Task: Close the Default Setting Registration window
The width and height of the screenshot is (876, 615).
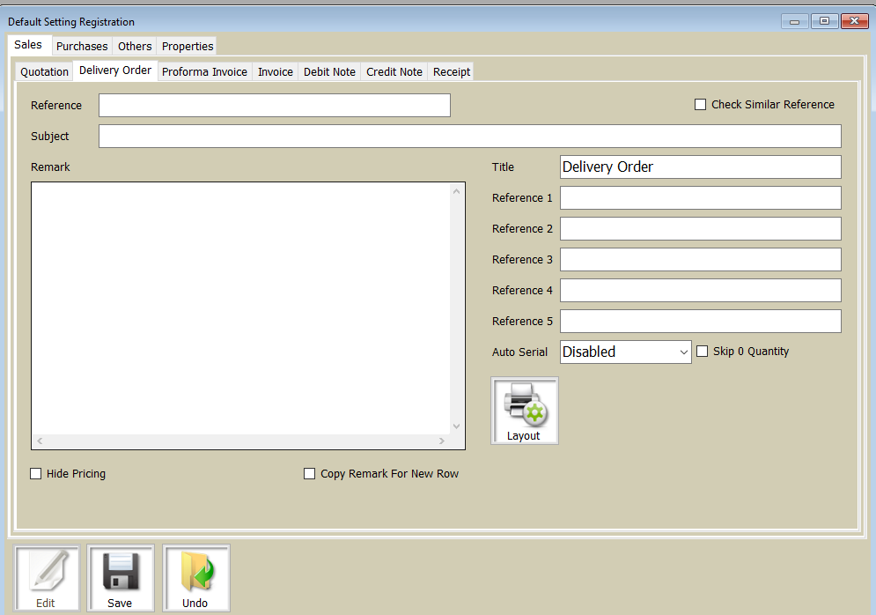Action: [x=854, y=21]
